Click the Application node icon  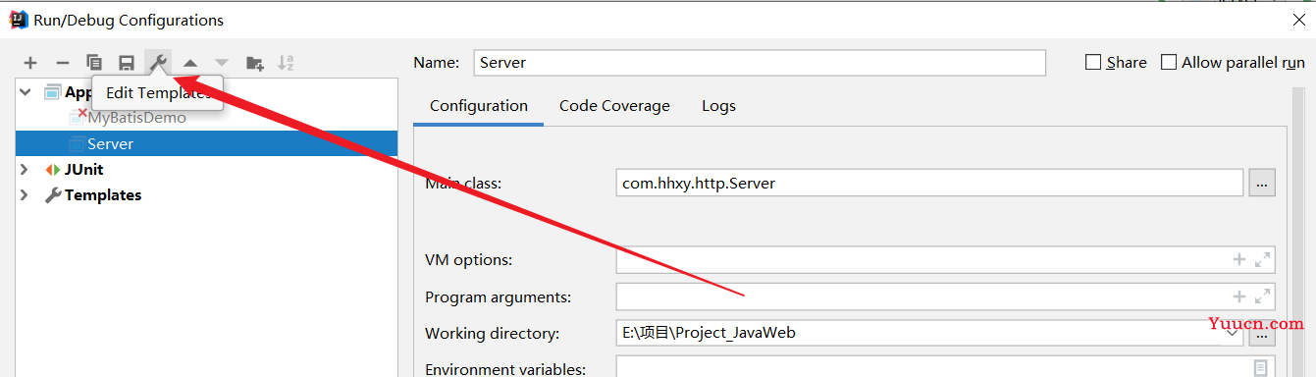point(52,92)
